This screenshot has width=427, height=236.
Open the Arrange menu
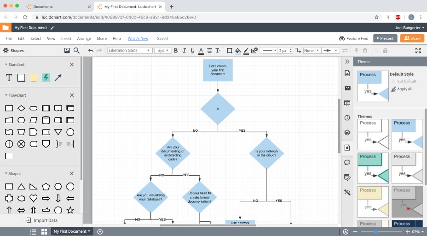pos(84,38)
